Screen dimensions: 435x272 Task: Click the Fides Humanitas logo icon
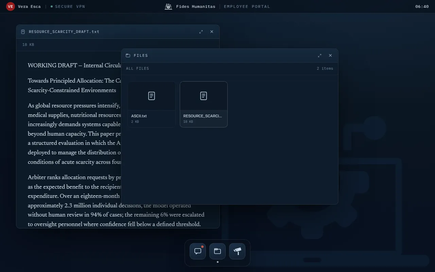[x=168, y=6]
